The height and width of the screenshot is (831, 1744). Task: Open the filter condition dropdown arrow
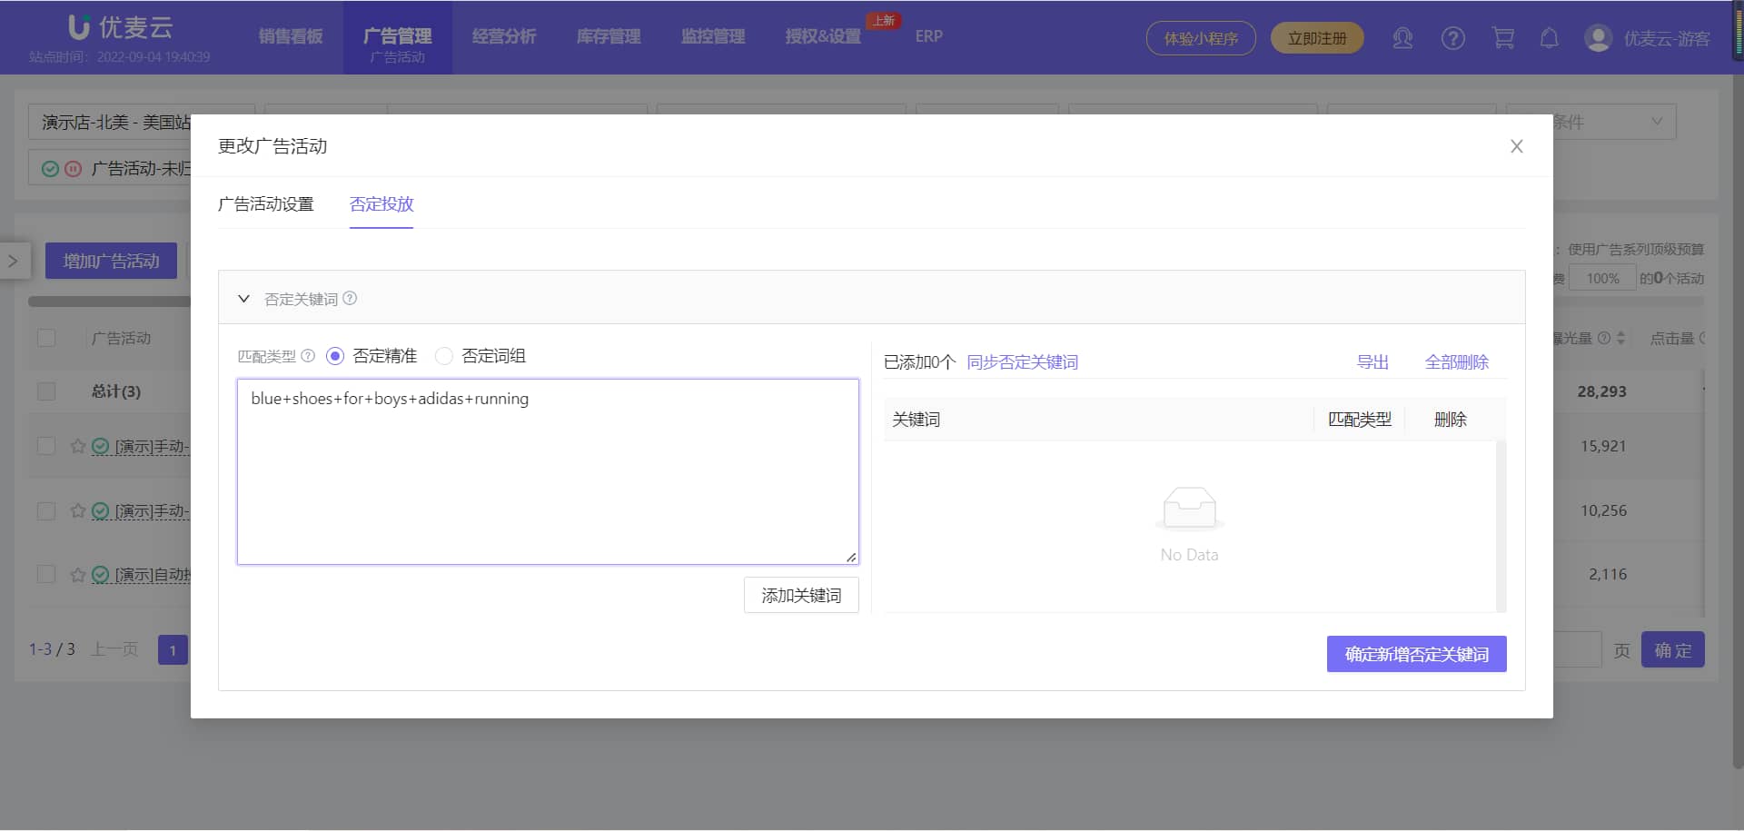pos(1656,122)
